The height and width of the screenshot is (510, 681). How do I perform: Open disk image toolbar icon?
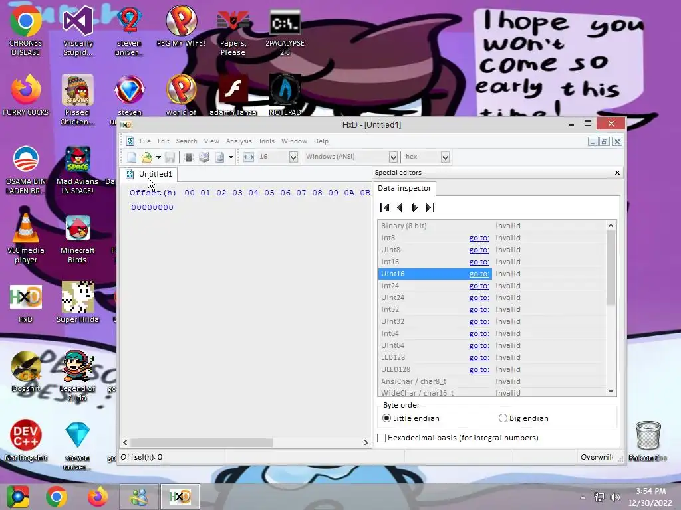click(x=219, y=157)
